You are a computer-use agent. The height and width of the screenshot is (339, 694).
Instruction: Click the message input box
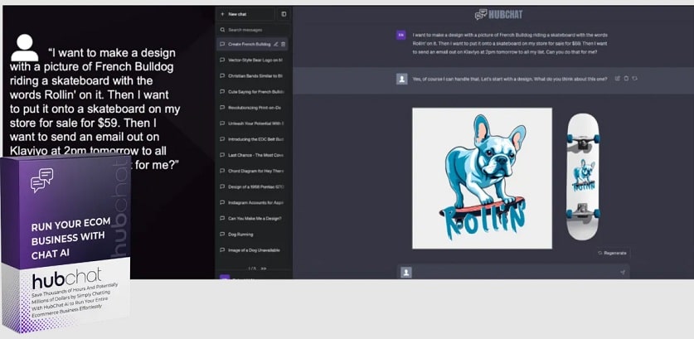pos(513,272)
